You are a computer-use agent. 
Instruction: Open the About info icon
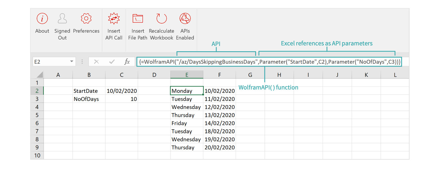tap(42, 19)
